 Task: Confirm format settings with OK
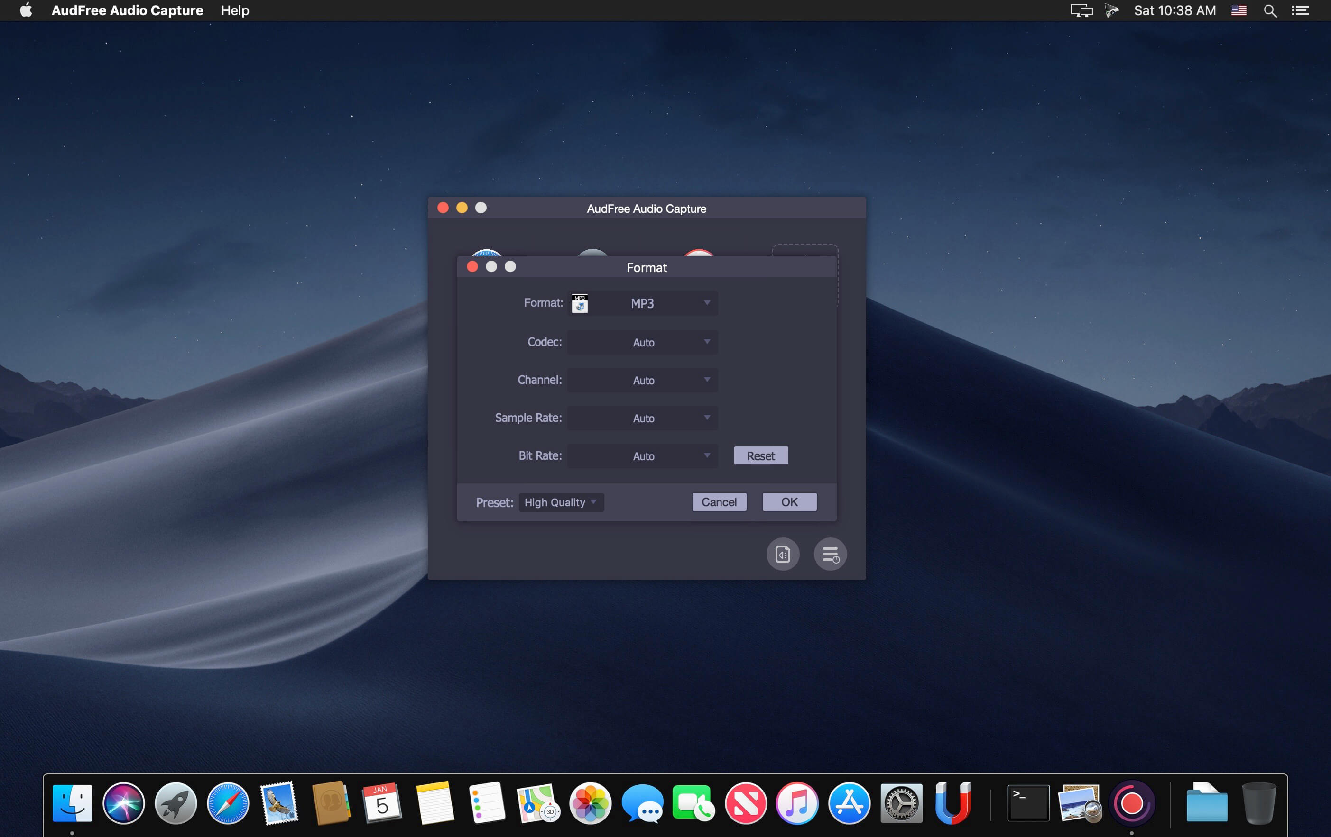coord(789,502)
